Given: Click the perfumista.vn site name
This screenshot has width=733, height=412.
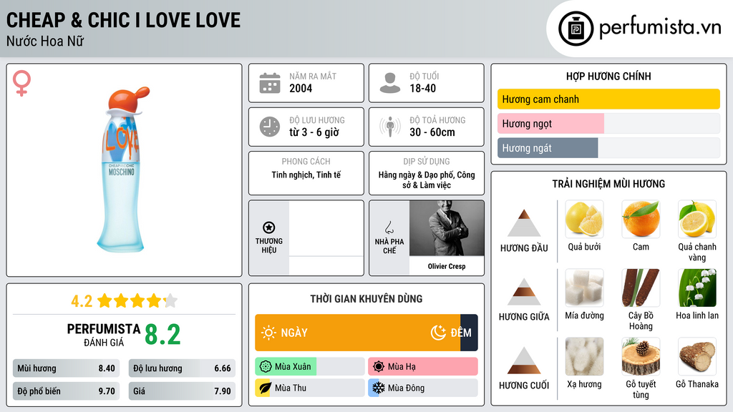Looking at the screenshot, I should 660,27.
